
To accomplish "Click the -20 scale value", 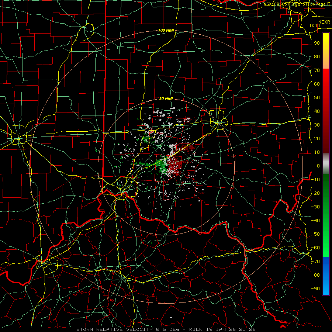I will [x=315, y=193].
